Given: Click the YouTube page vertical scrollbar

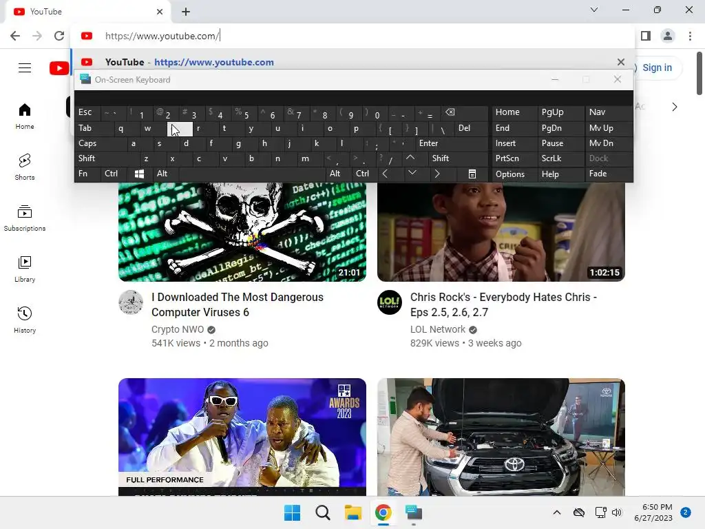Looking at the screenshot, I should coord(699,73).
